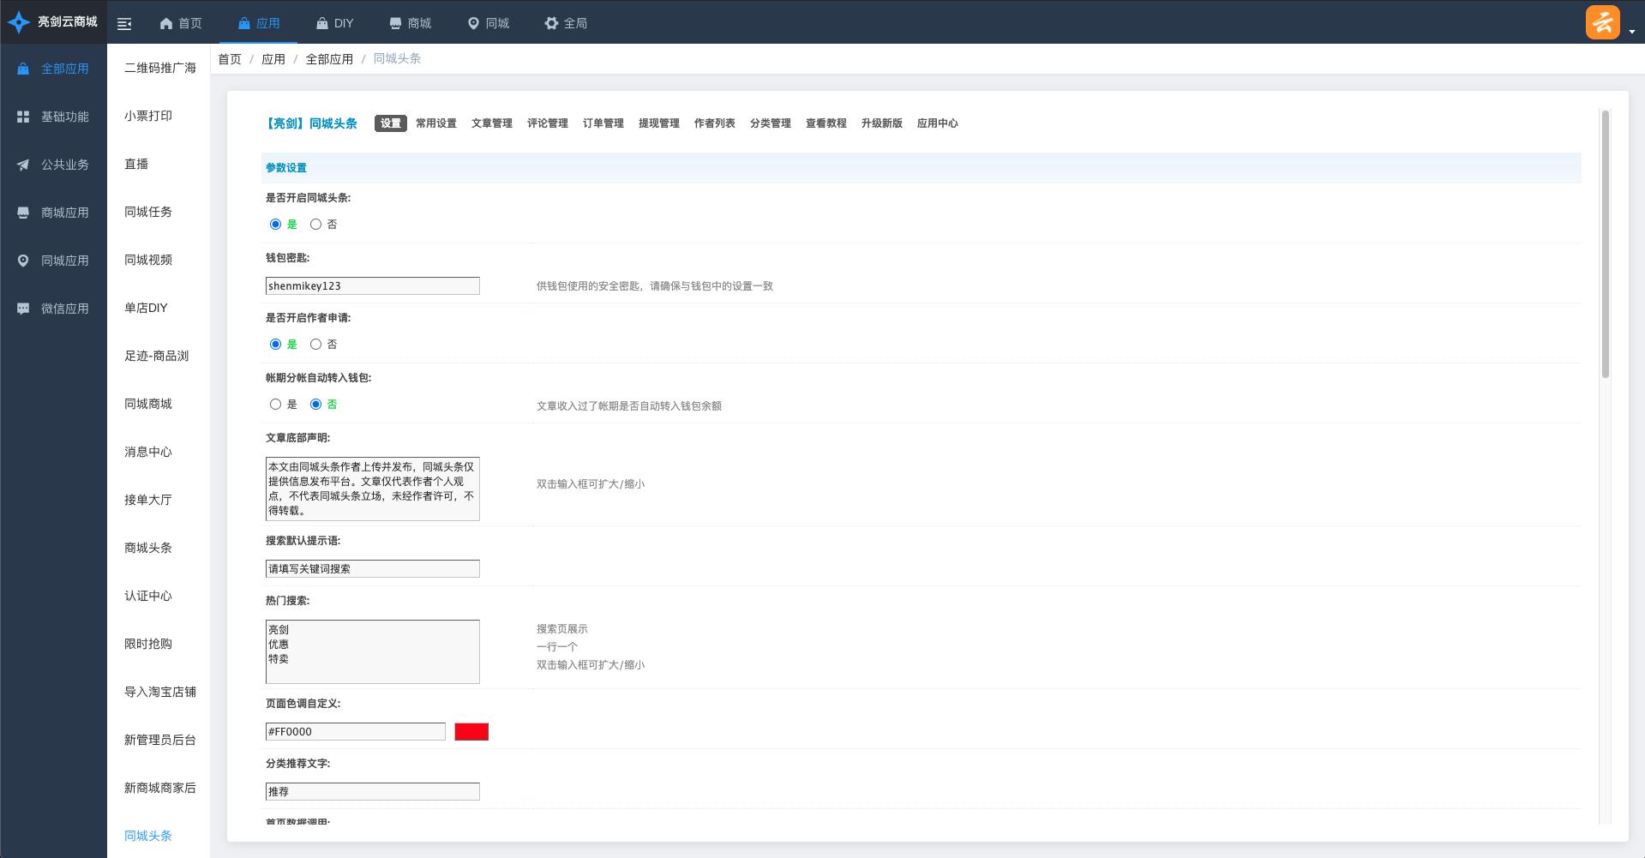1645x858 pixels.
Task: Open 同城视频 in the app list
Action: pyautogui.click(x=148, y=260)
